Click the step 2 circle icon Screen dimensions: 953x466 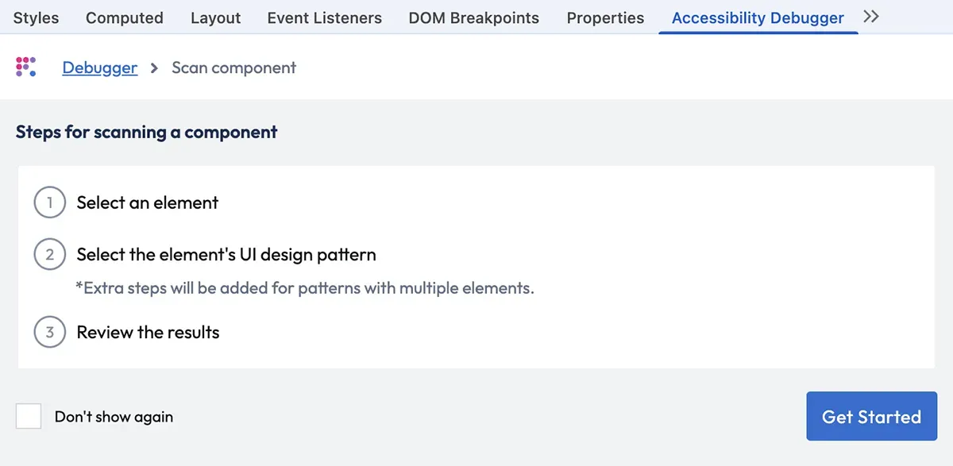49,255
